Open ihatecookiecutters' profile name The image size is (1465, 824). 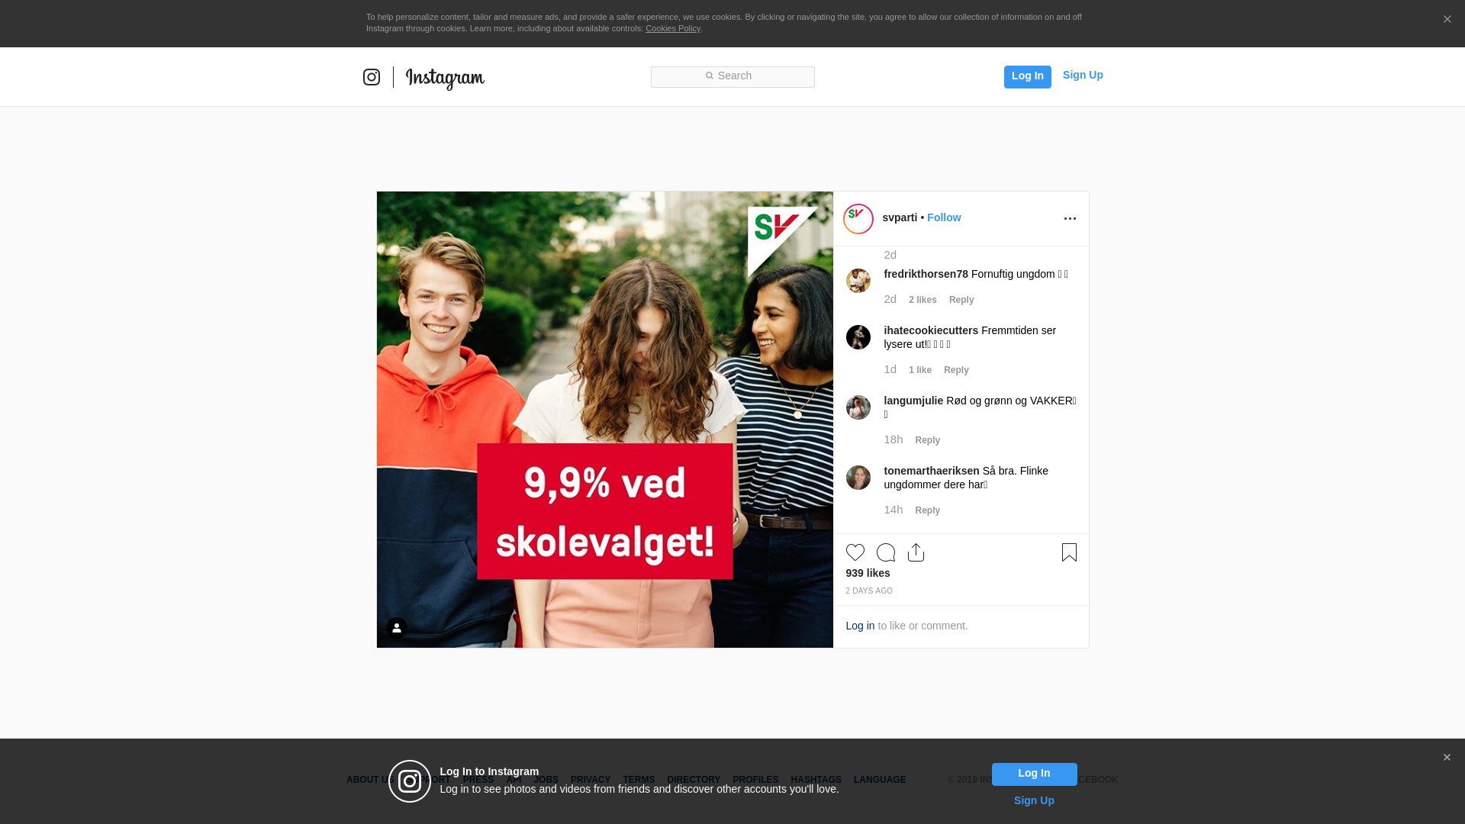coord(931,330)
